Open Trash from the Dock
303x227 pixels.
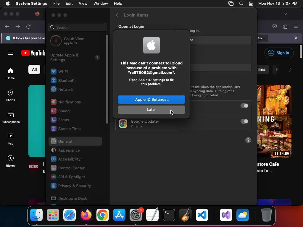click(267, 215)
